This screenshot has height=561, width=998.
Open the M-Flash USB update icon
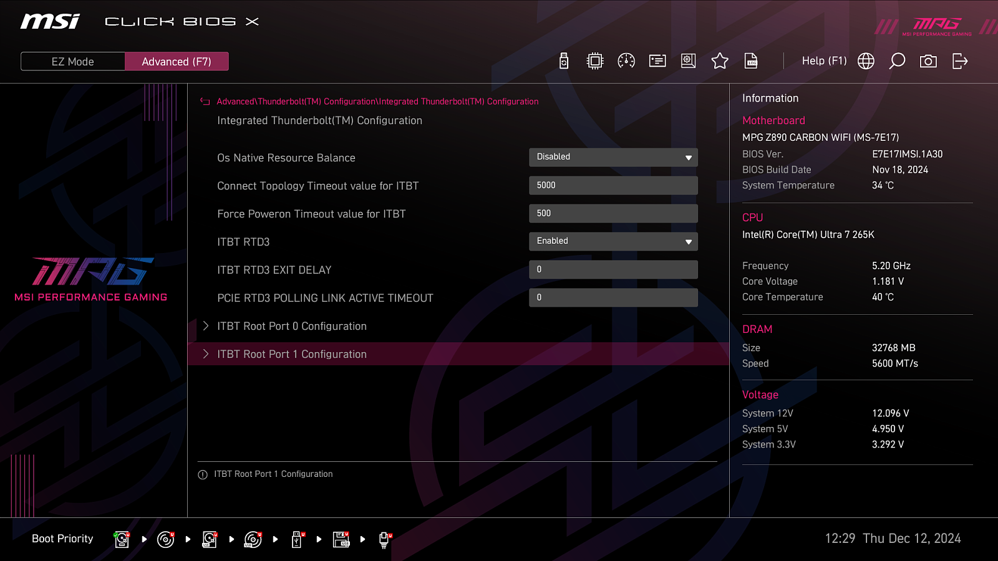(x=564, y=61)
